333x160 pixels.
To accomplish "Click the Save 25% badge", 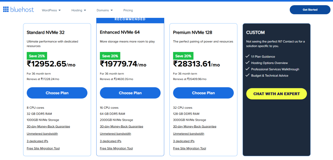I will click(x=37, y=56).
